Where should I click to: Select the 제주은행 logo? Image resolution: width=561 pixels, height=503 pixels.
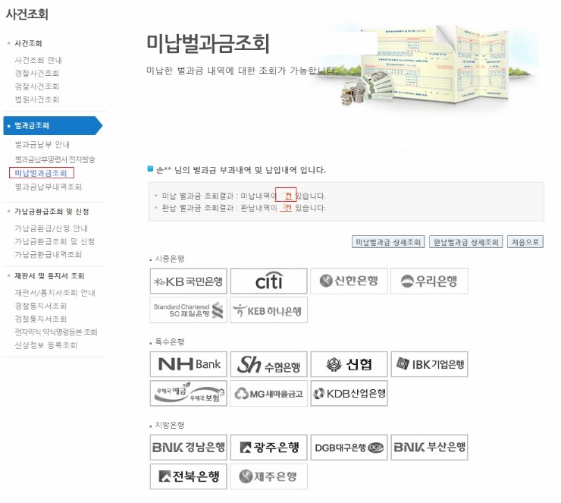(x=268, y=476)
